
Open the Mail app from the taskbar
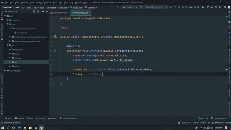click(36, 127)
